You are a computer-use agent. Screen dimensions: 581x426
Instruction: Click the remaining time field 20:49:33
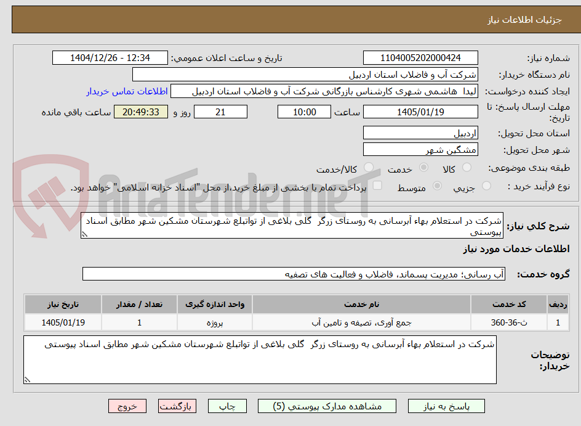tap(141, 112)
